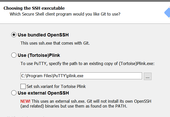
Task: Click the dark title bar strip at top
Action: (85, 1)
